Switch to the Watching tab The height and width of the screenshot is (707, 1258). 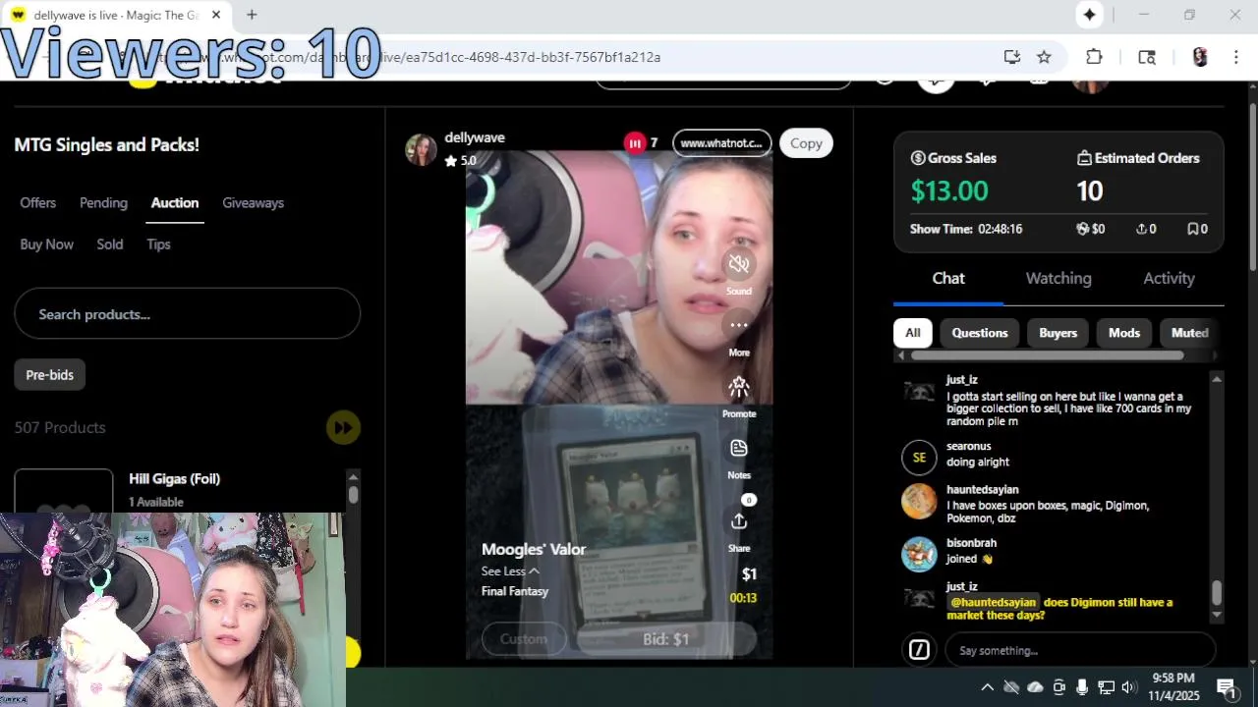pyautogui.click(x=1058, y=278)
